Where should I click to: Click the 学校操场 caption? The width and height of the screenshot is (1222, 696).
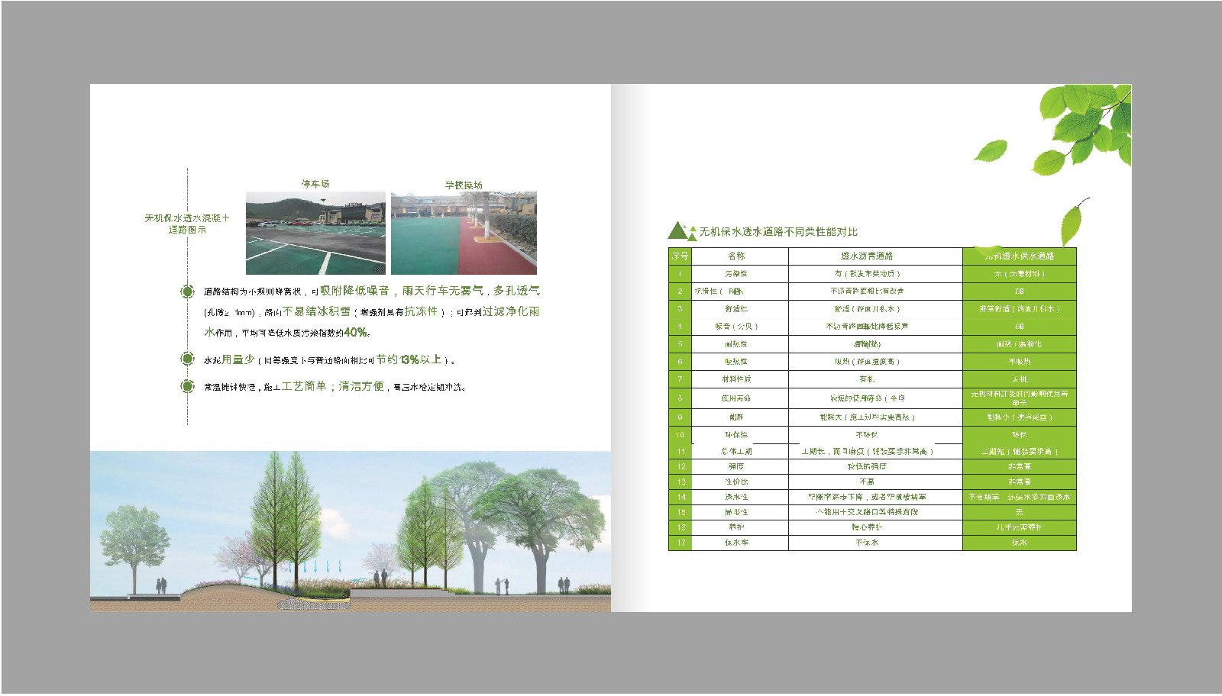[x=464, y=185]
